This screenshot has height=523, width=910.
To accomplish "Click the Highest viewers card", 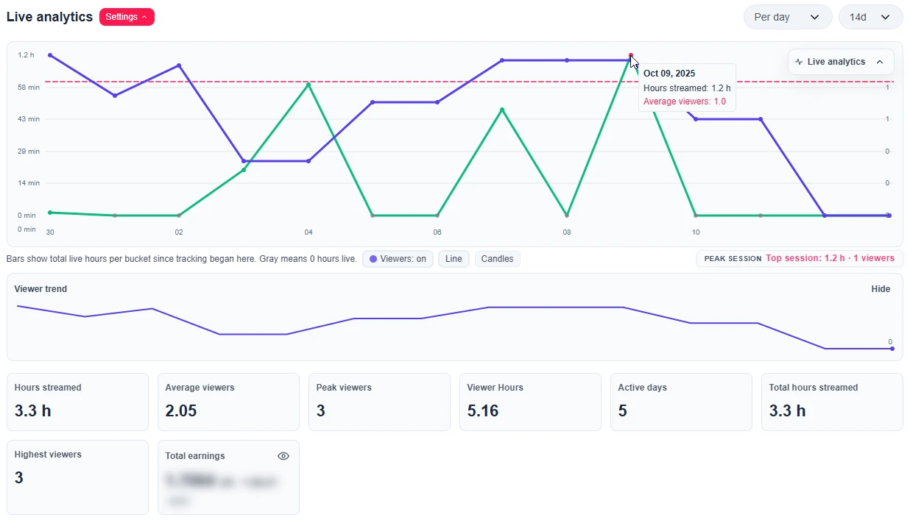I will [x=77, y=477].
